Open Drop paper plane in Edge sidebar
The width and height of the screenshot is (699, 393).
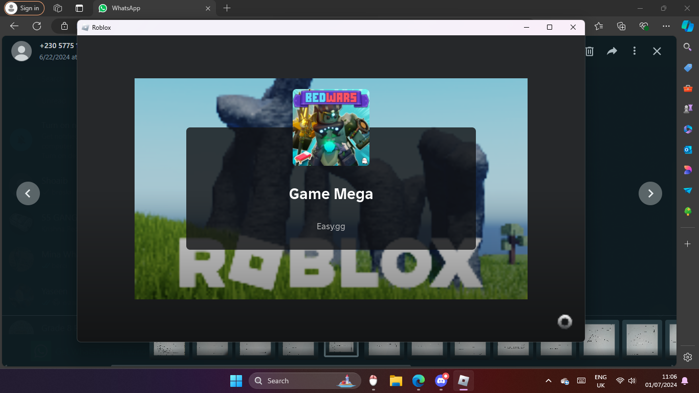tap(688, 190)
